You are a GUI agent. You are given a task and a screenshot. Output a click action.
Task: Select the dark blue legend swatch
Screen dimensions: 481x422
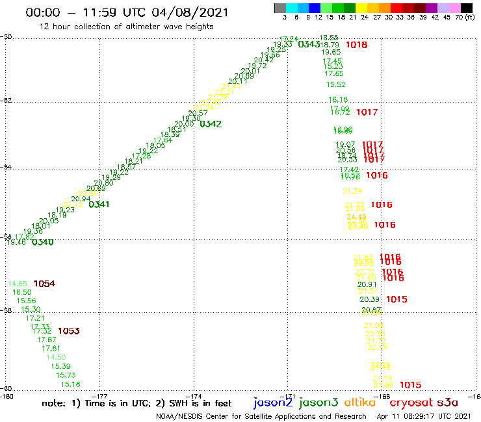(x=315, y=8)
